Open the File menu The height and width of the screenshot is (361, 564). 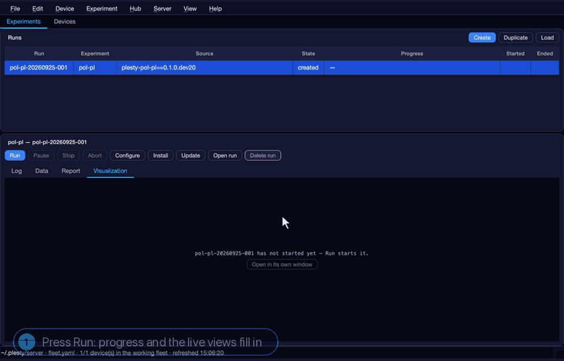[15, 9]
